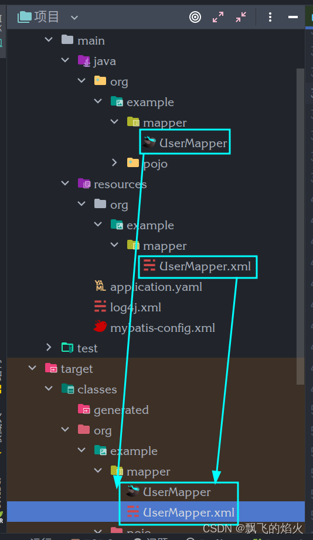Select the main folder icon
This screenshot has width=313, height=540.
[67, 40]
